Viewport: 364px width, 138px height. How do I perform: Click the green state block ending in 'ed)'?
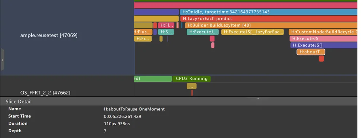coord(153,79)
